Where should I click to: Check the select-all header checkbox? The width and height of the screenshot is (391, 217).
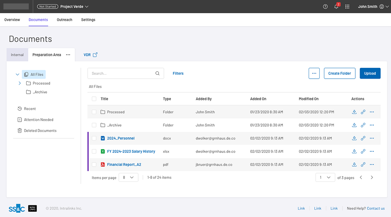[x=94, y=99]
